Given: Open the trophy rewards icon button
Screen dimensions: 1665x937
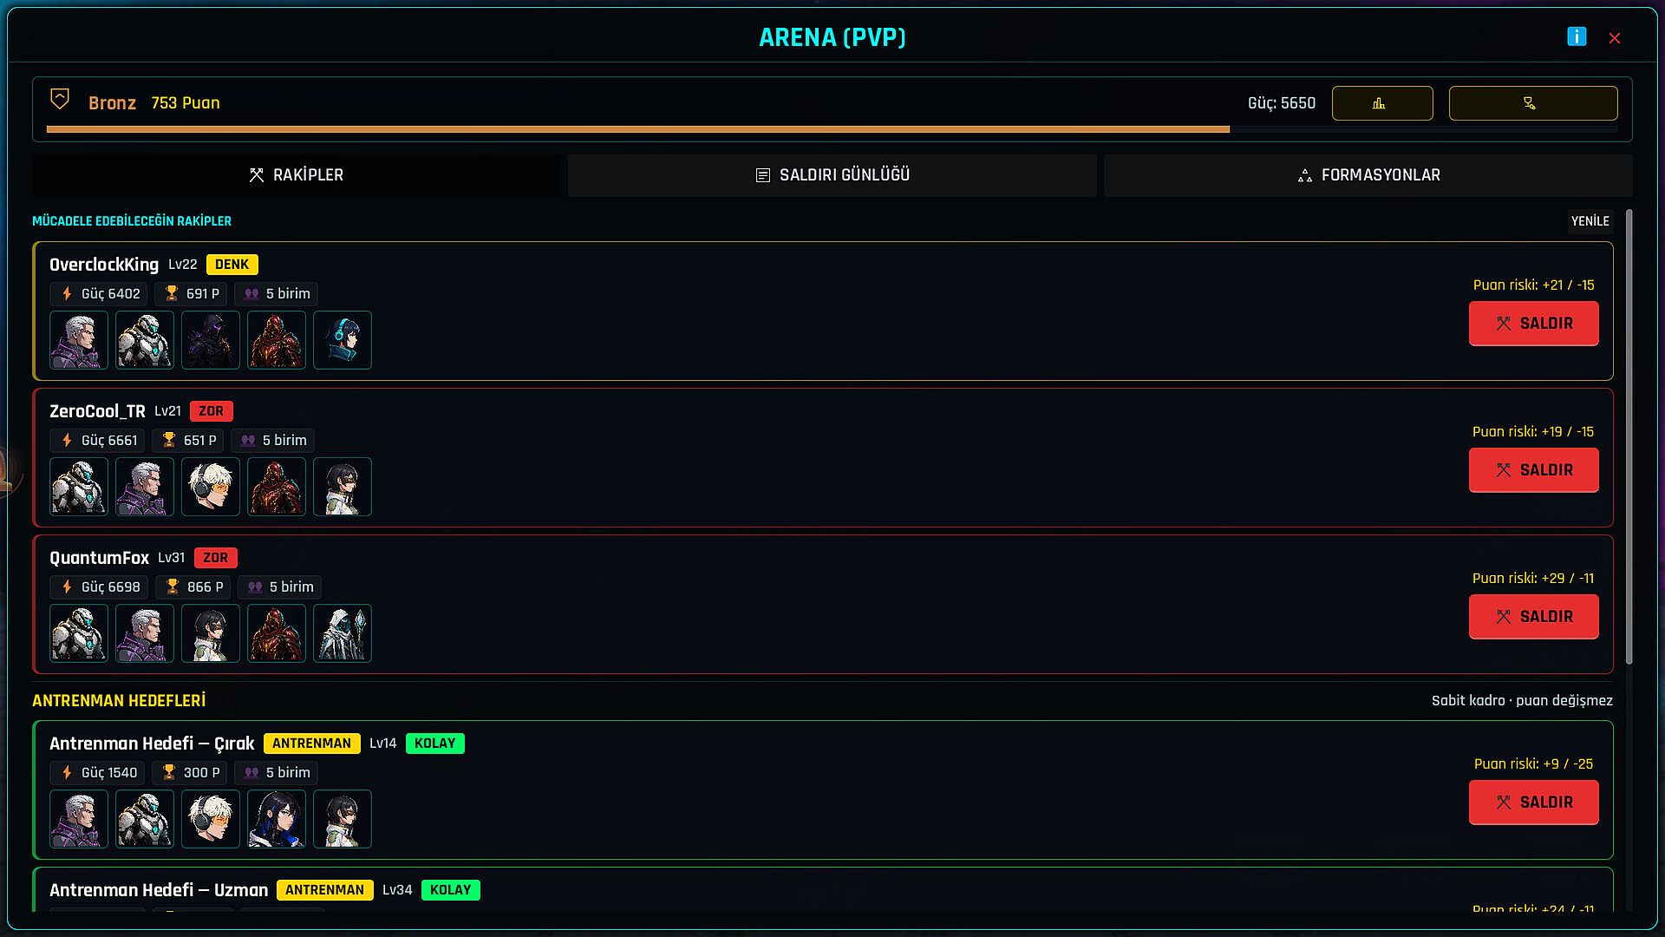Looking at the screenshot, I should (1533, 103).
